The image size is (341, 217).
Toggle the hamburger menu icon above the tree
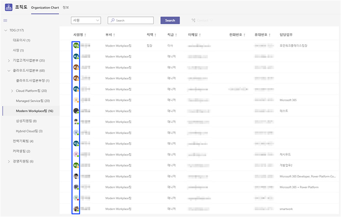5,20
